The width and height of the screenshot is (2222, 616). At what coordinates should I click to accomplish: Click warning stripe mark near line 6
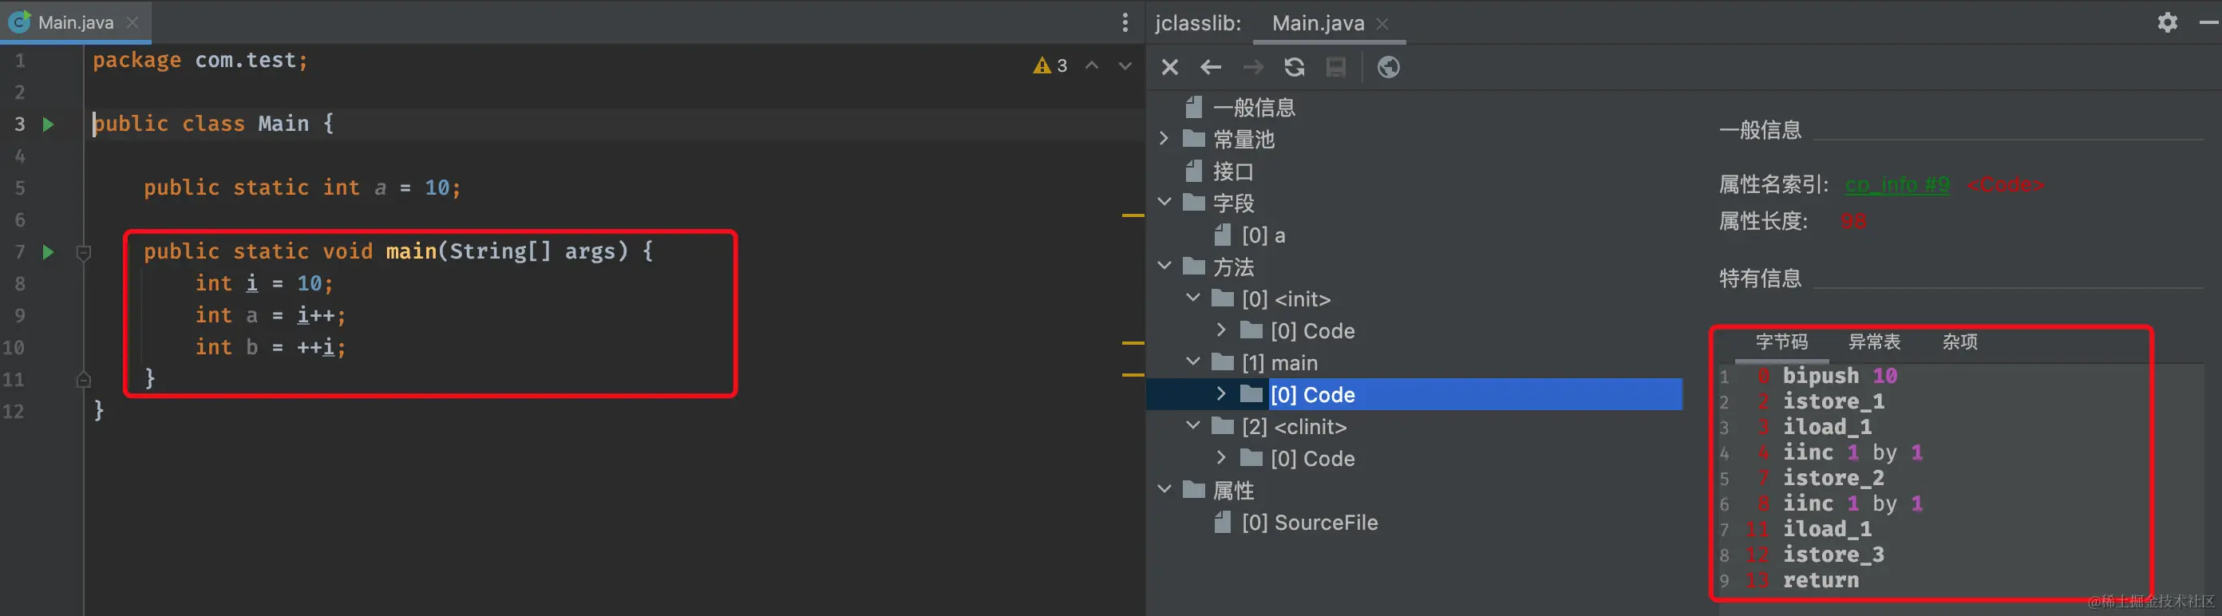click(x=1133, y=215)
